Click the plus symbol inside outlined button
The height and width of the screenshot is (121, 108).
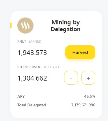[88, 79]
